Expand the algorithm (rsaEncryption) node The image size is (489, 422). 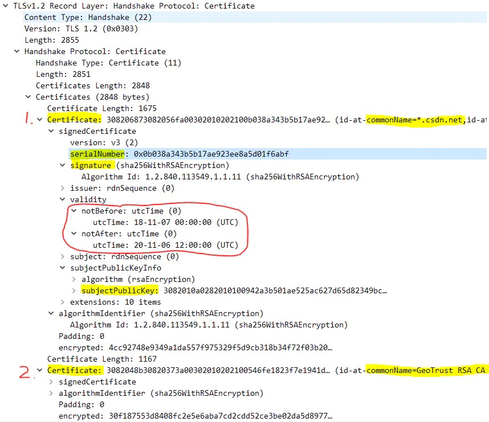[x=74, y=279]
